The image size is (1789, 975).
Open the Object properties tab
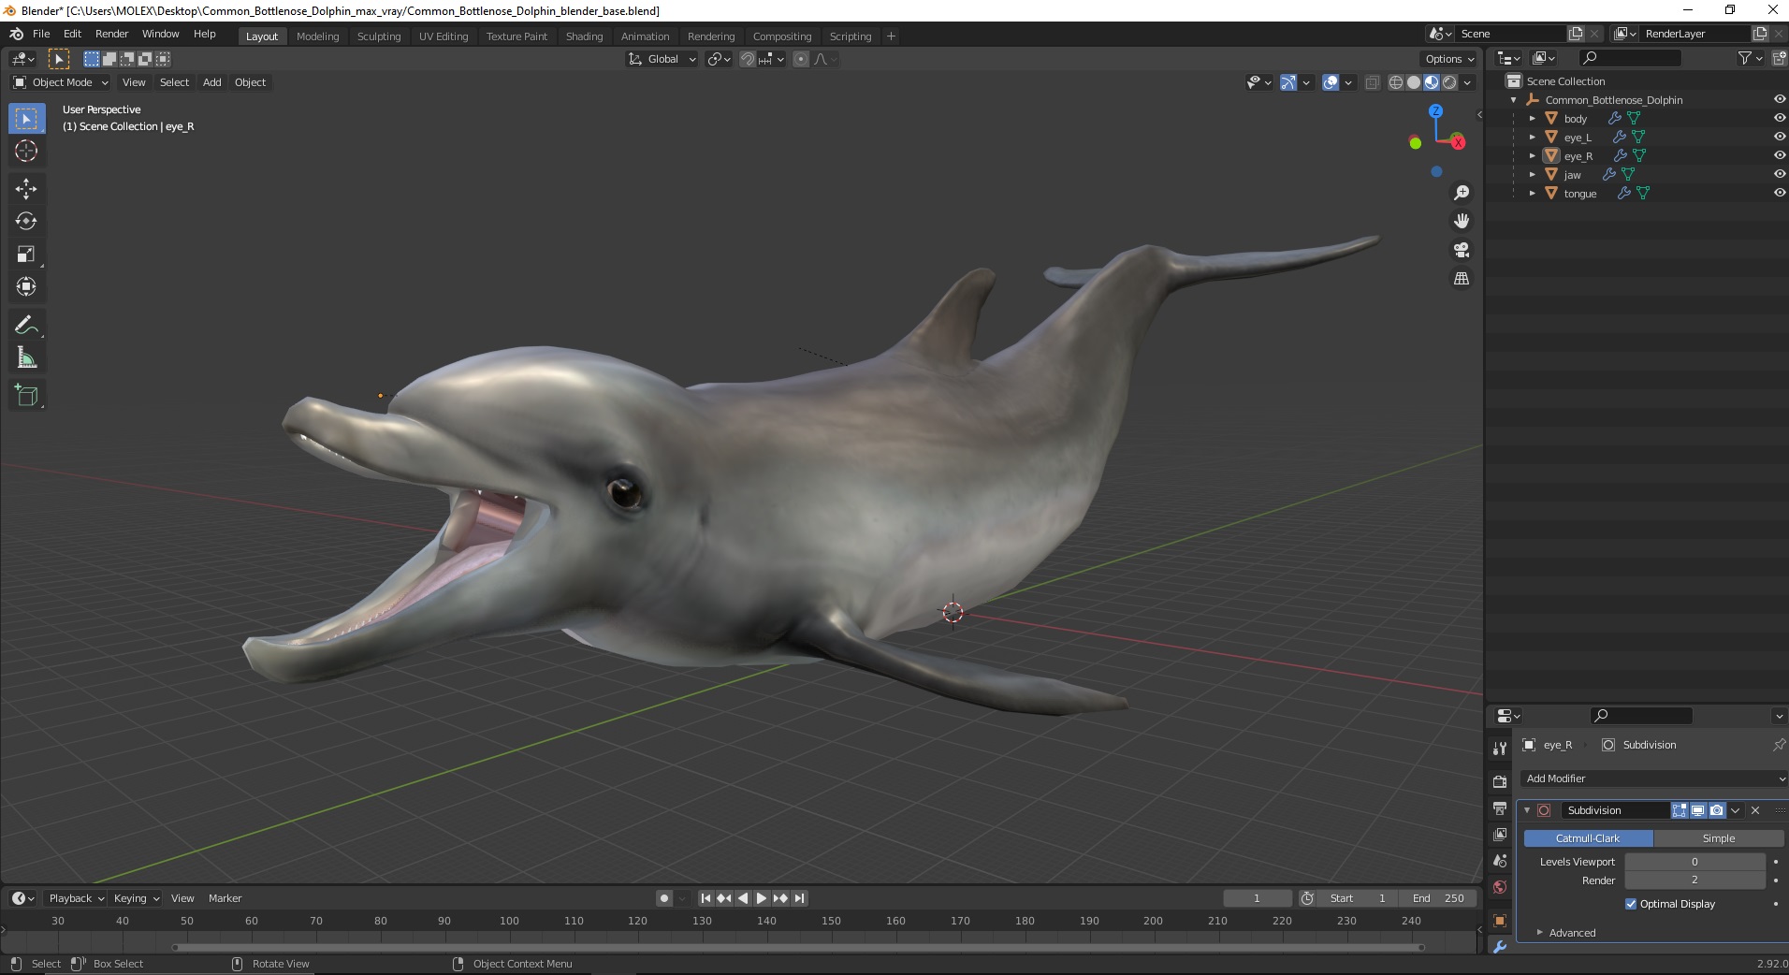(x=1500, y=921)
